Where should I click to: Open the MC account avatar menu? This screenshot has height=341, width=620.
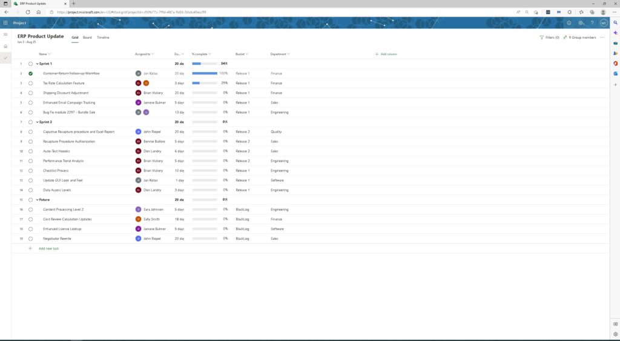coord(604,23)
